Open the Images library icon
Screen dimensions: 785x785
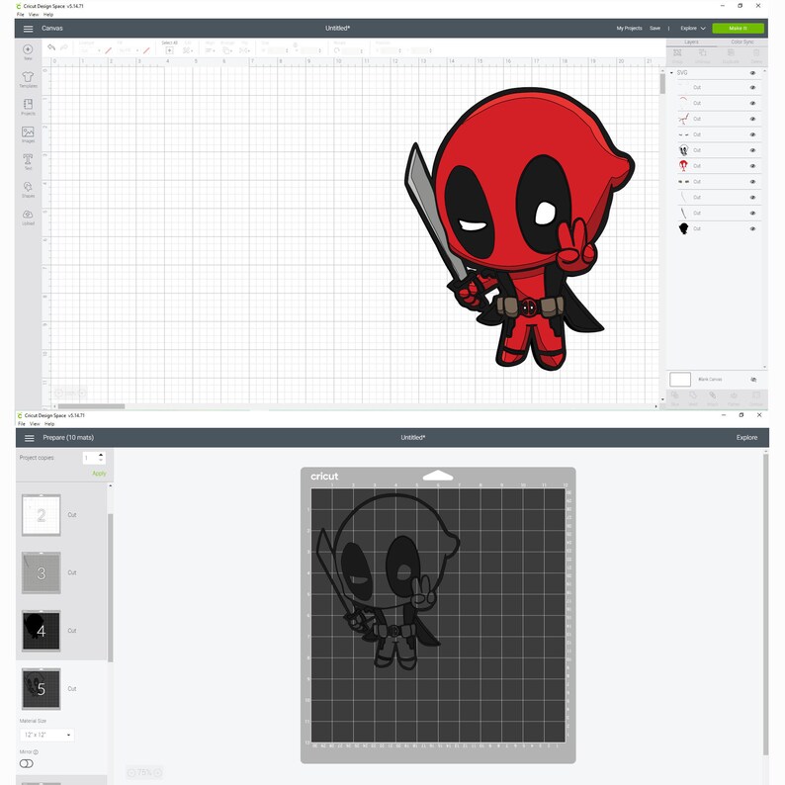[x=28, y=131]
